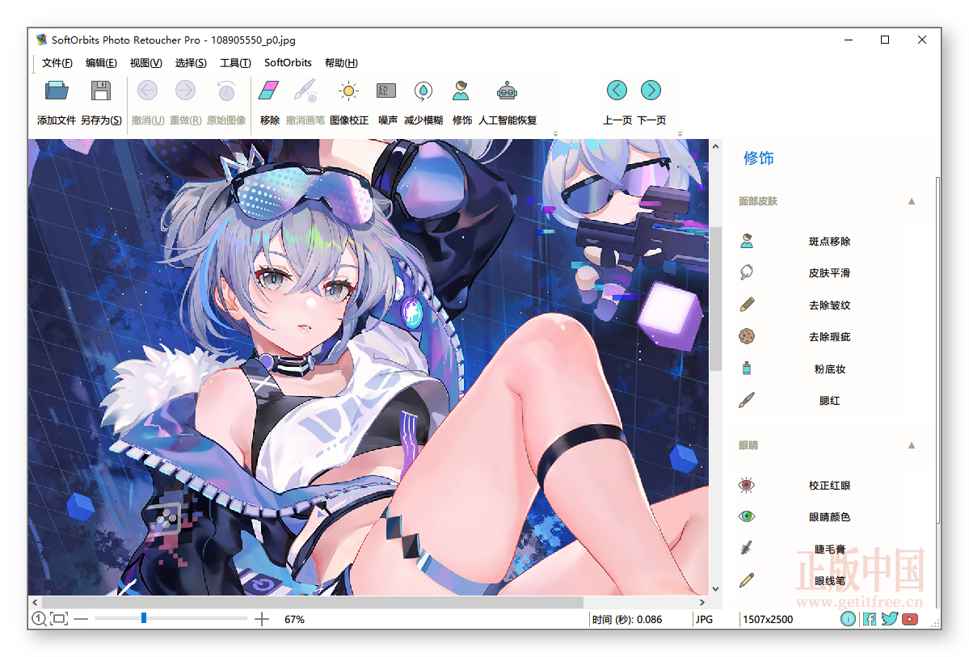Click the 人工智能恢复 robot icon

(x=507, y=91)
